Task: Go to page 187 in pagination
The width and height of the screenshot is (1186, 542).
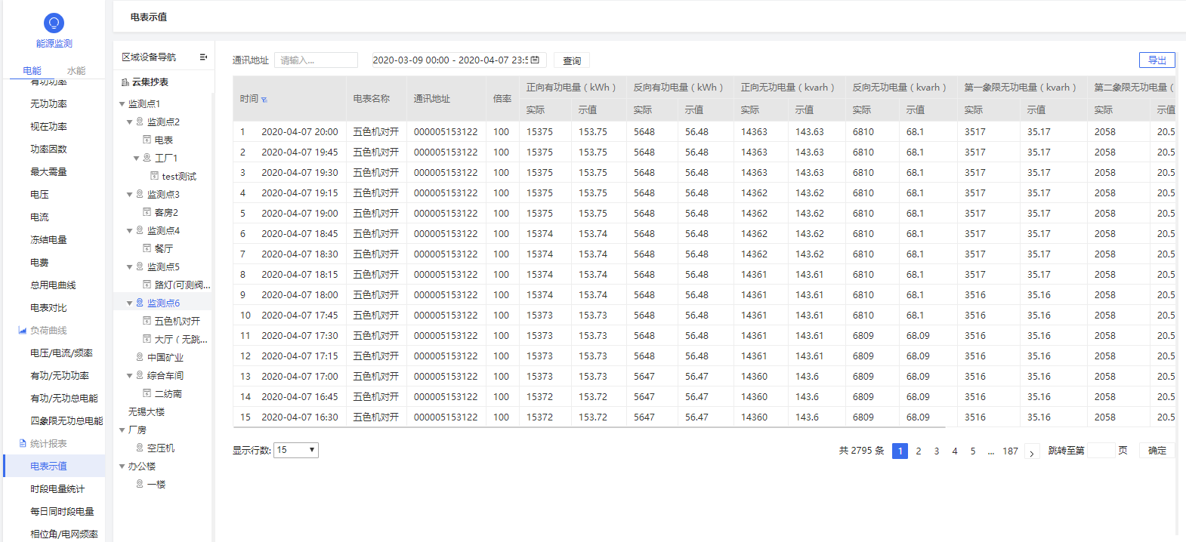Action: point(1011,451)
